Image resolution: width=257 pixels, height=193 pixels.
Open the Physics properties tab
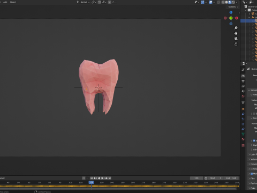point(243,124)
